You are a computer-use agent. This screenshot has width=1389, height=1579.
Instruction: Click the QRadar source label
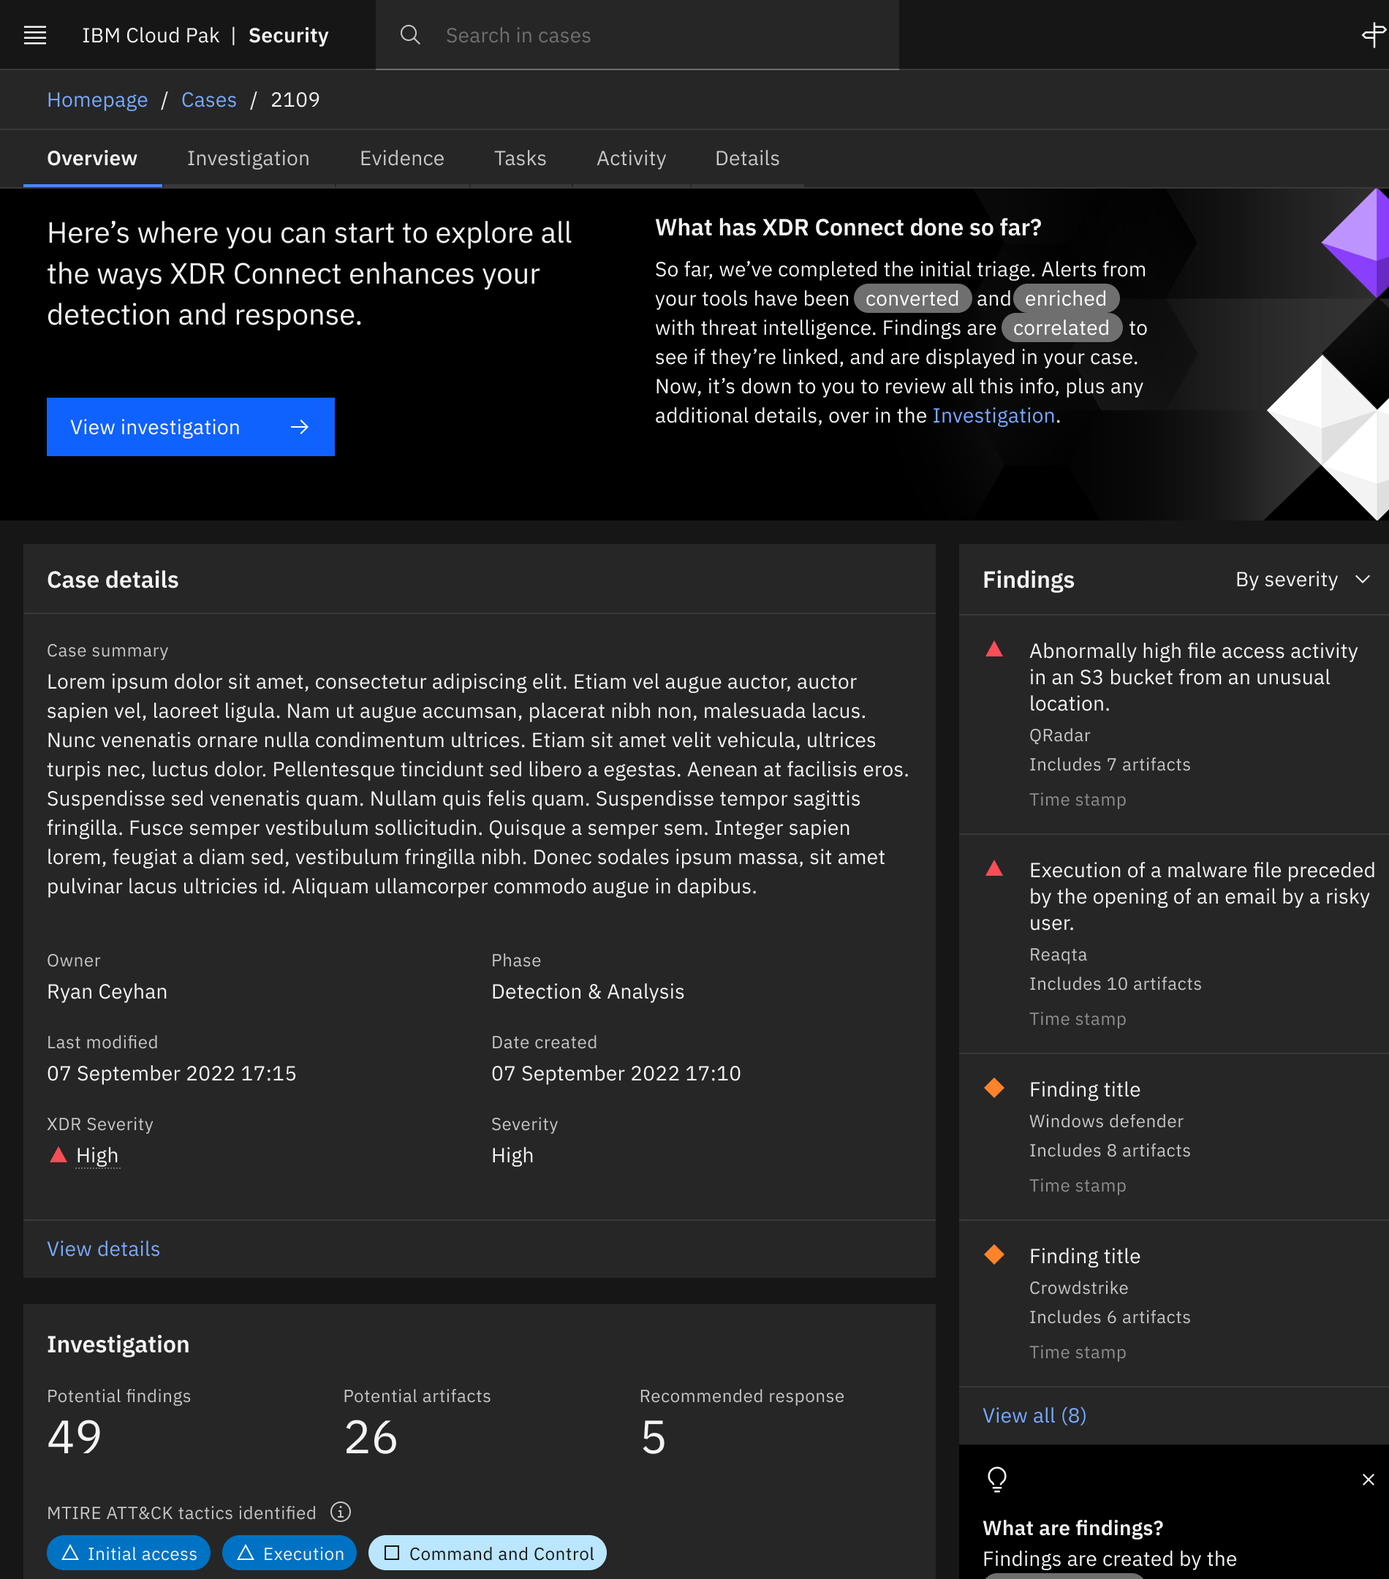(x=1059, y=735)
